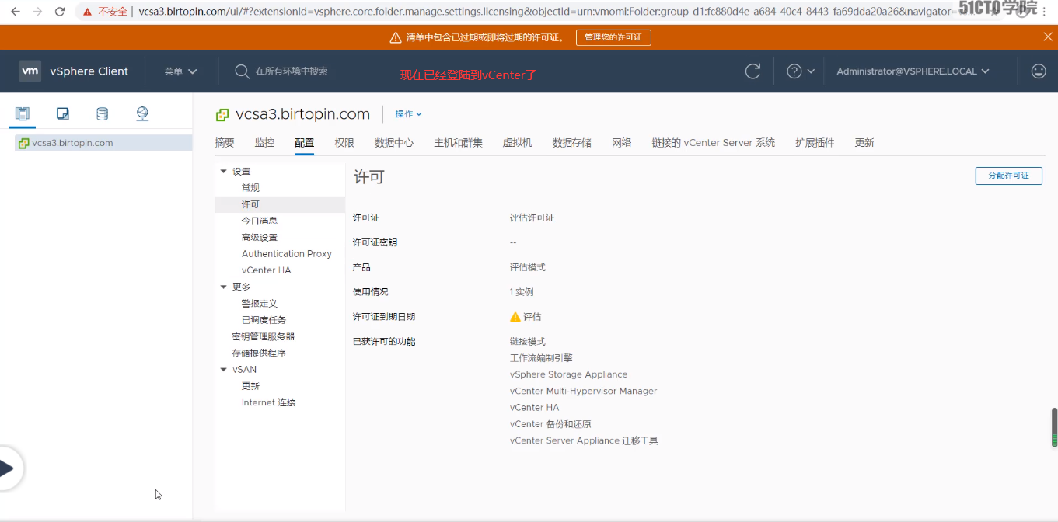Select 已调度任务 under 更多
The image size is (1058, 522).
click(264, 320)
